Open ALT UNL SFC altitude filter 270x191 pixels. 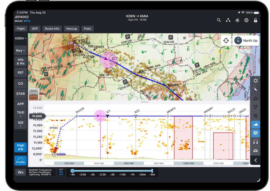pyautogui.click(x=61, y=172)
